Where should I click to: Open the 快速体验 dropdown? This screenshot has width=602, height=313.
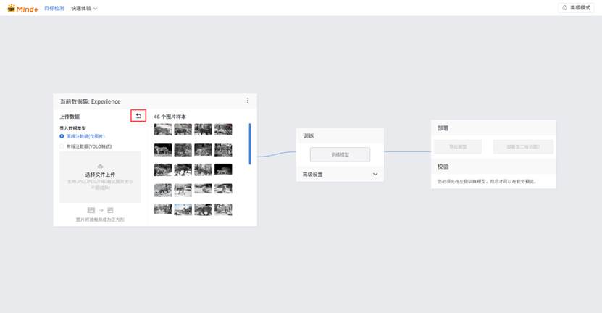[84, 8]
